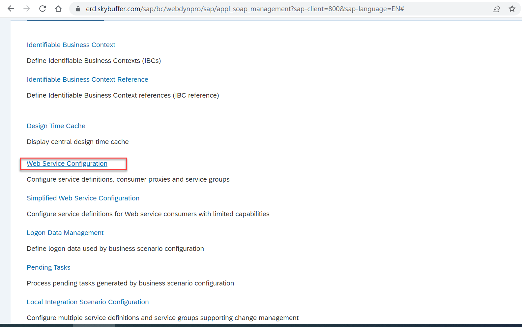Focus the address bar URL

(245, 9)
